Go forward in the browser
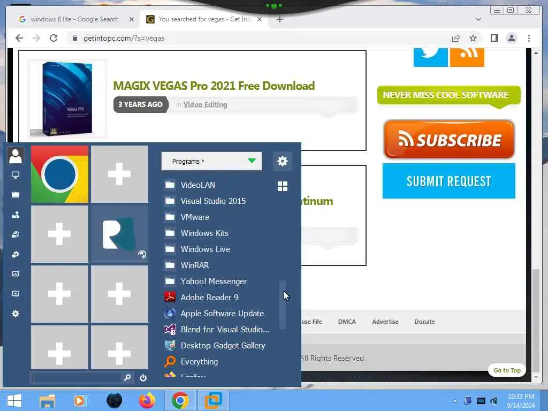The width and height of the screenshot is (548, 411). click(x=36, y=38)
